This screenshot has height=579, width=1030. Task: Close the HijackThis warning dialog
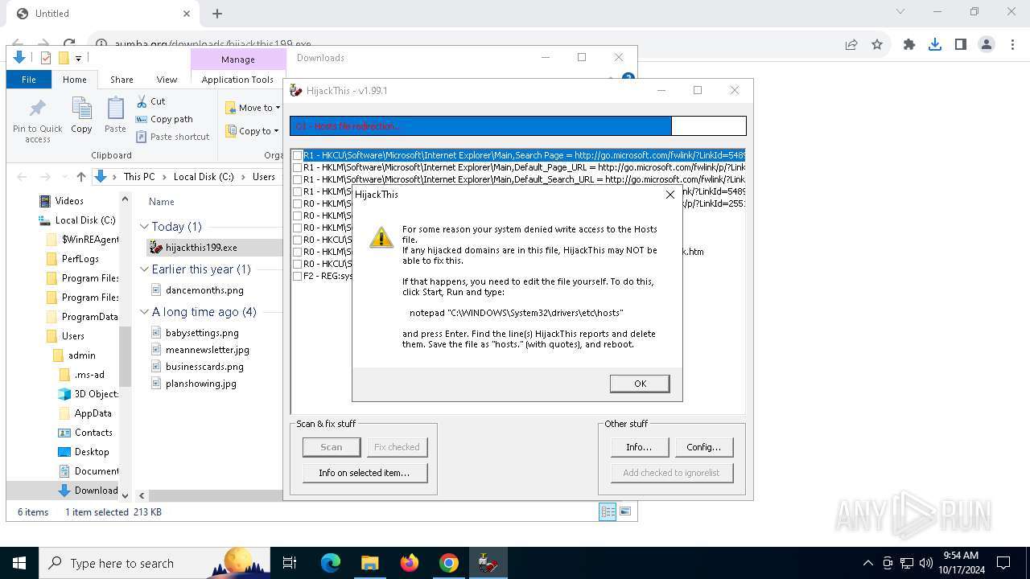670,195
